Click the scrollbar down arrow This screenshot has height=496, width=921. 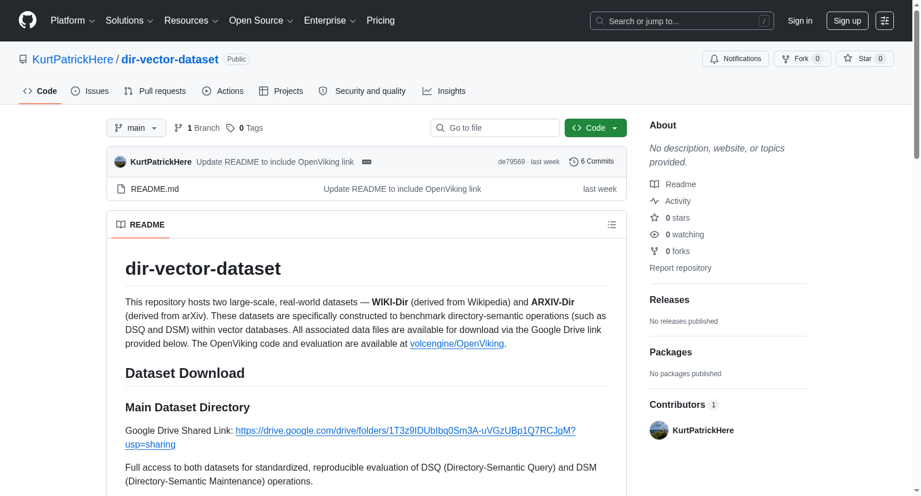point(916,491)
